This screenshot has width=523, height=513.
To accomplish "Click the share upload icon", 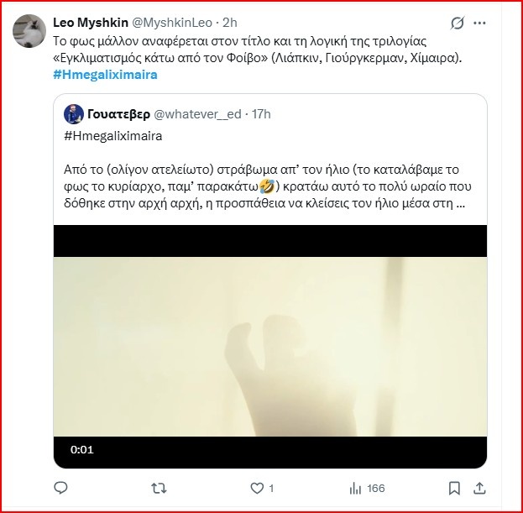I will pyautogui.click(x=479, y=487).
